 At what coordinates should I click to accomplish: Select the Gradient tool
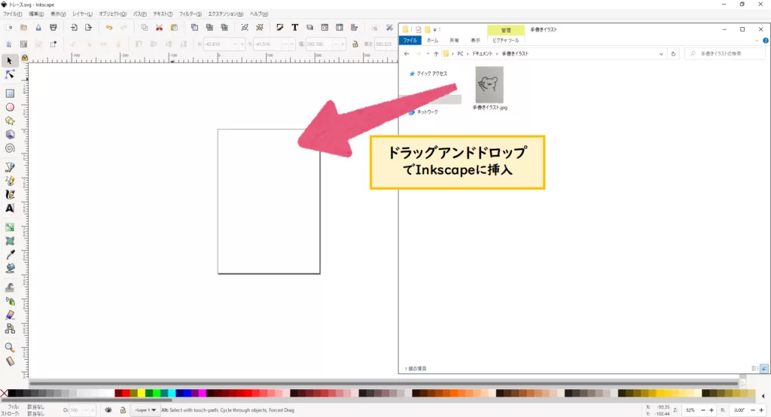pyautogui.click(x=9, y=227)
